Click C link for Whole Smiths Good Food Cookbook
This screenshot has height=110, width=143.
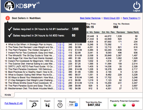tap(63, 83)
